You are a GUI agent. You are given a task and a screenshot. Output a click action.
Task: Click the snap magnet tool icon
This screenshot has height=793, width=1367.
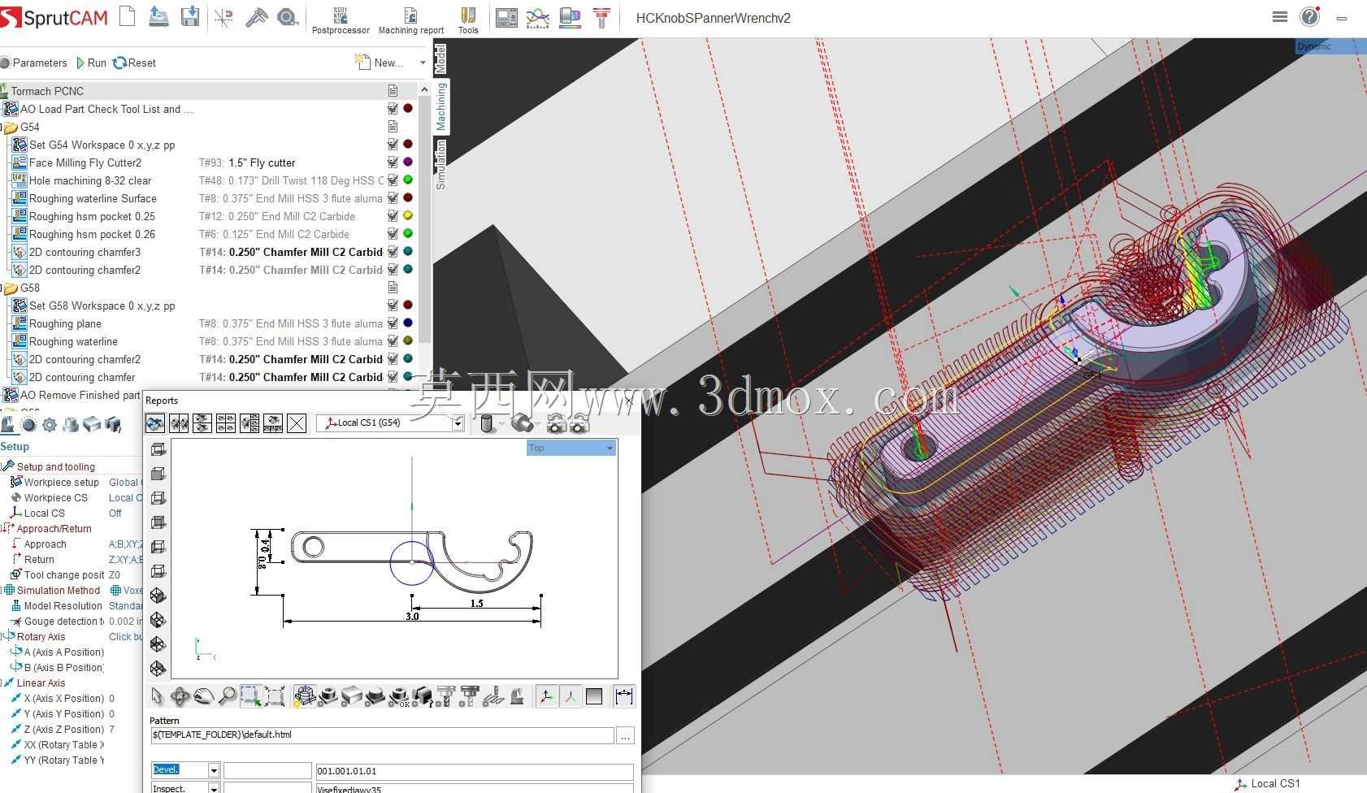click(x=224, y=17)
